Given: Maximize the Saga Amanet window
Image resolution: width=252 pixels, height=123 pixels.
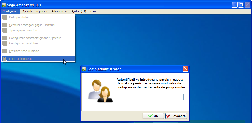Looking at the screenshot, I should 241,5.
